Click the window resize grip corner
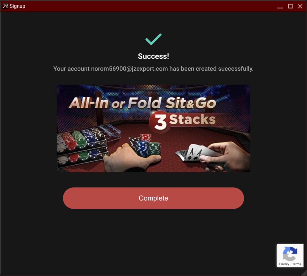This screenshot has width=307, height=276. click(304, 273)
